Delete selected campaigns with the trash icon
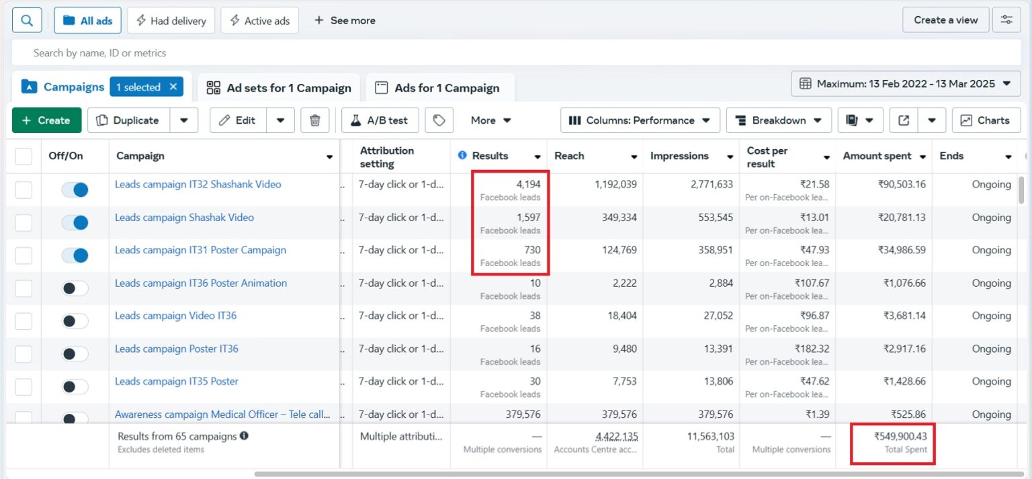 point(315,120)
